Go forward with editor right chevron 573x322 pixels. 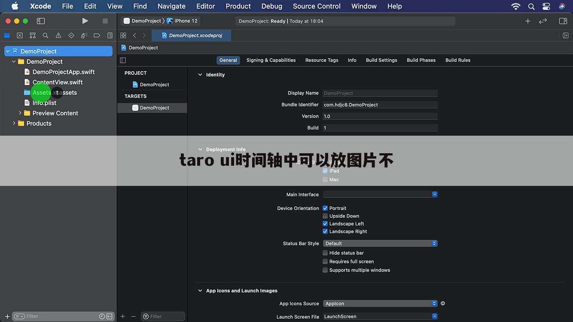tap(144, 35)
